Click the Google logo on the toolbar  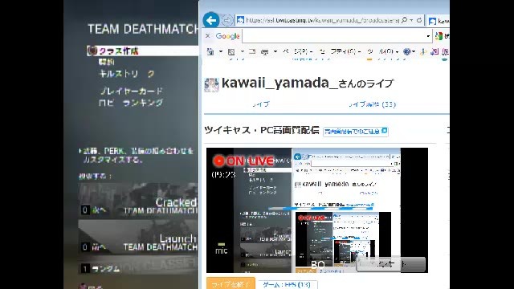[227, 36]
